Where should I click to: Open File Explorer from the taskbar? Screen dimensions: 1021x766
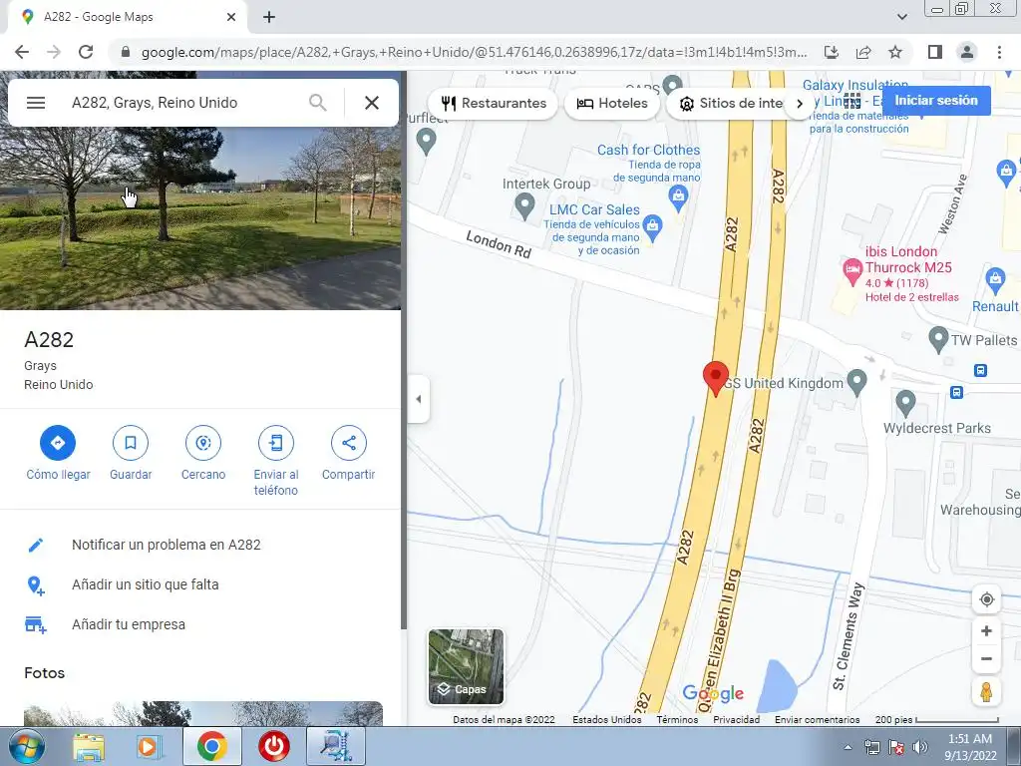click(89, 746)
